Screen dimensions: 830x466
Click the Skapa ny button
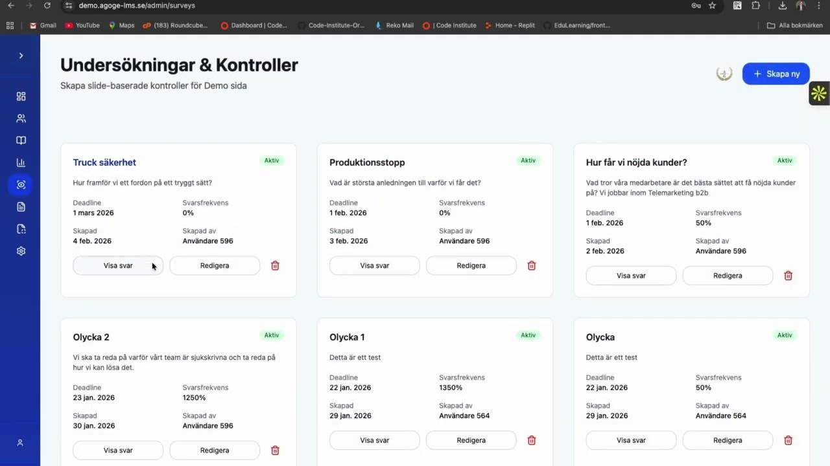click(776, 74)
